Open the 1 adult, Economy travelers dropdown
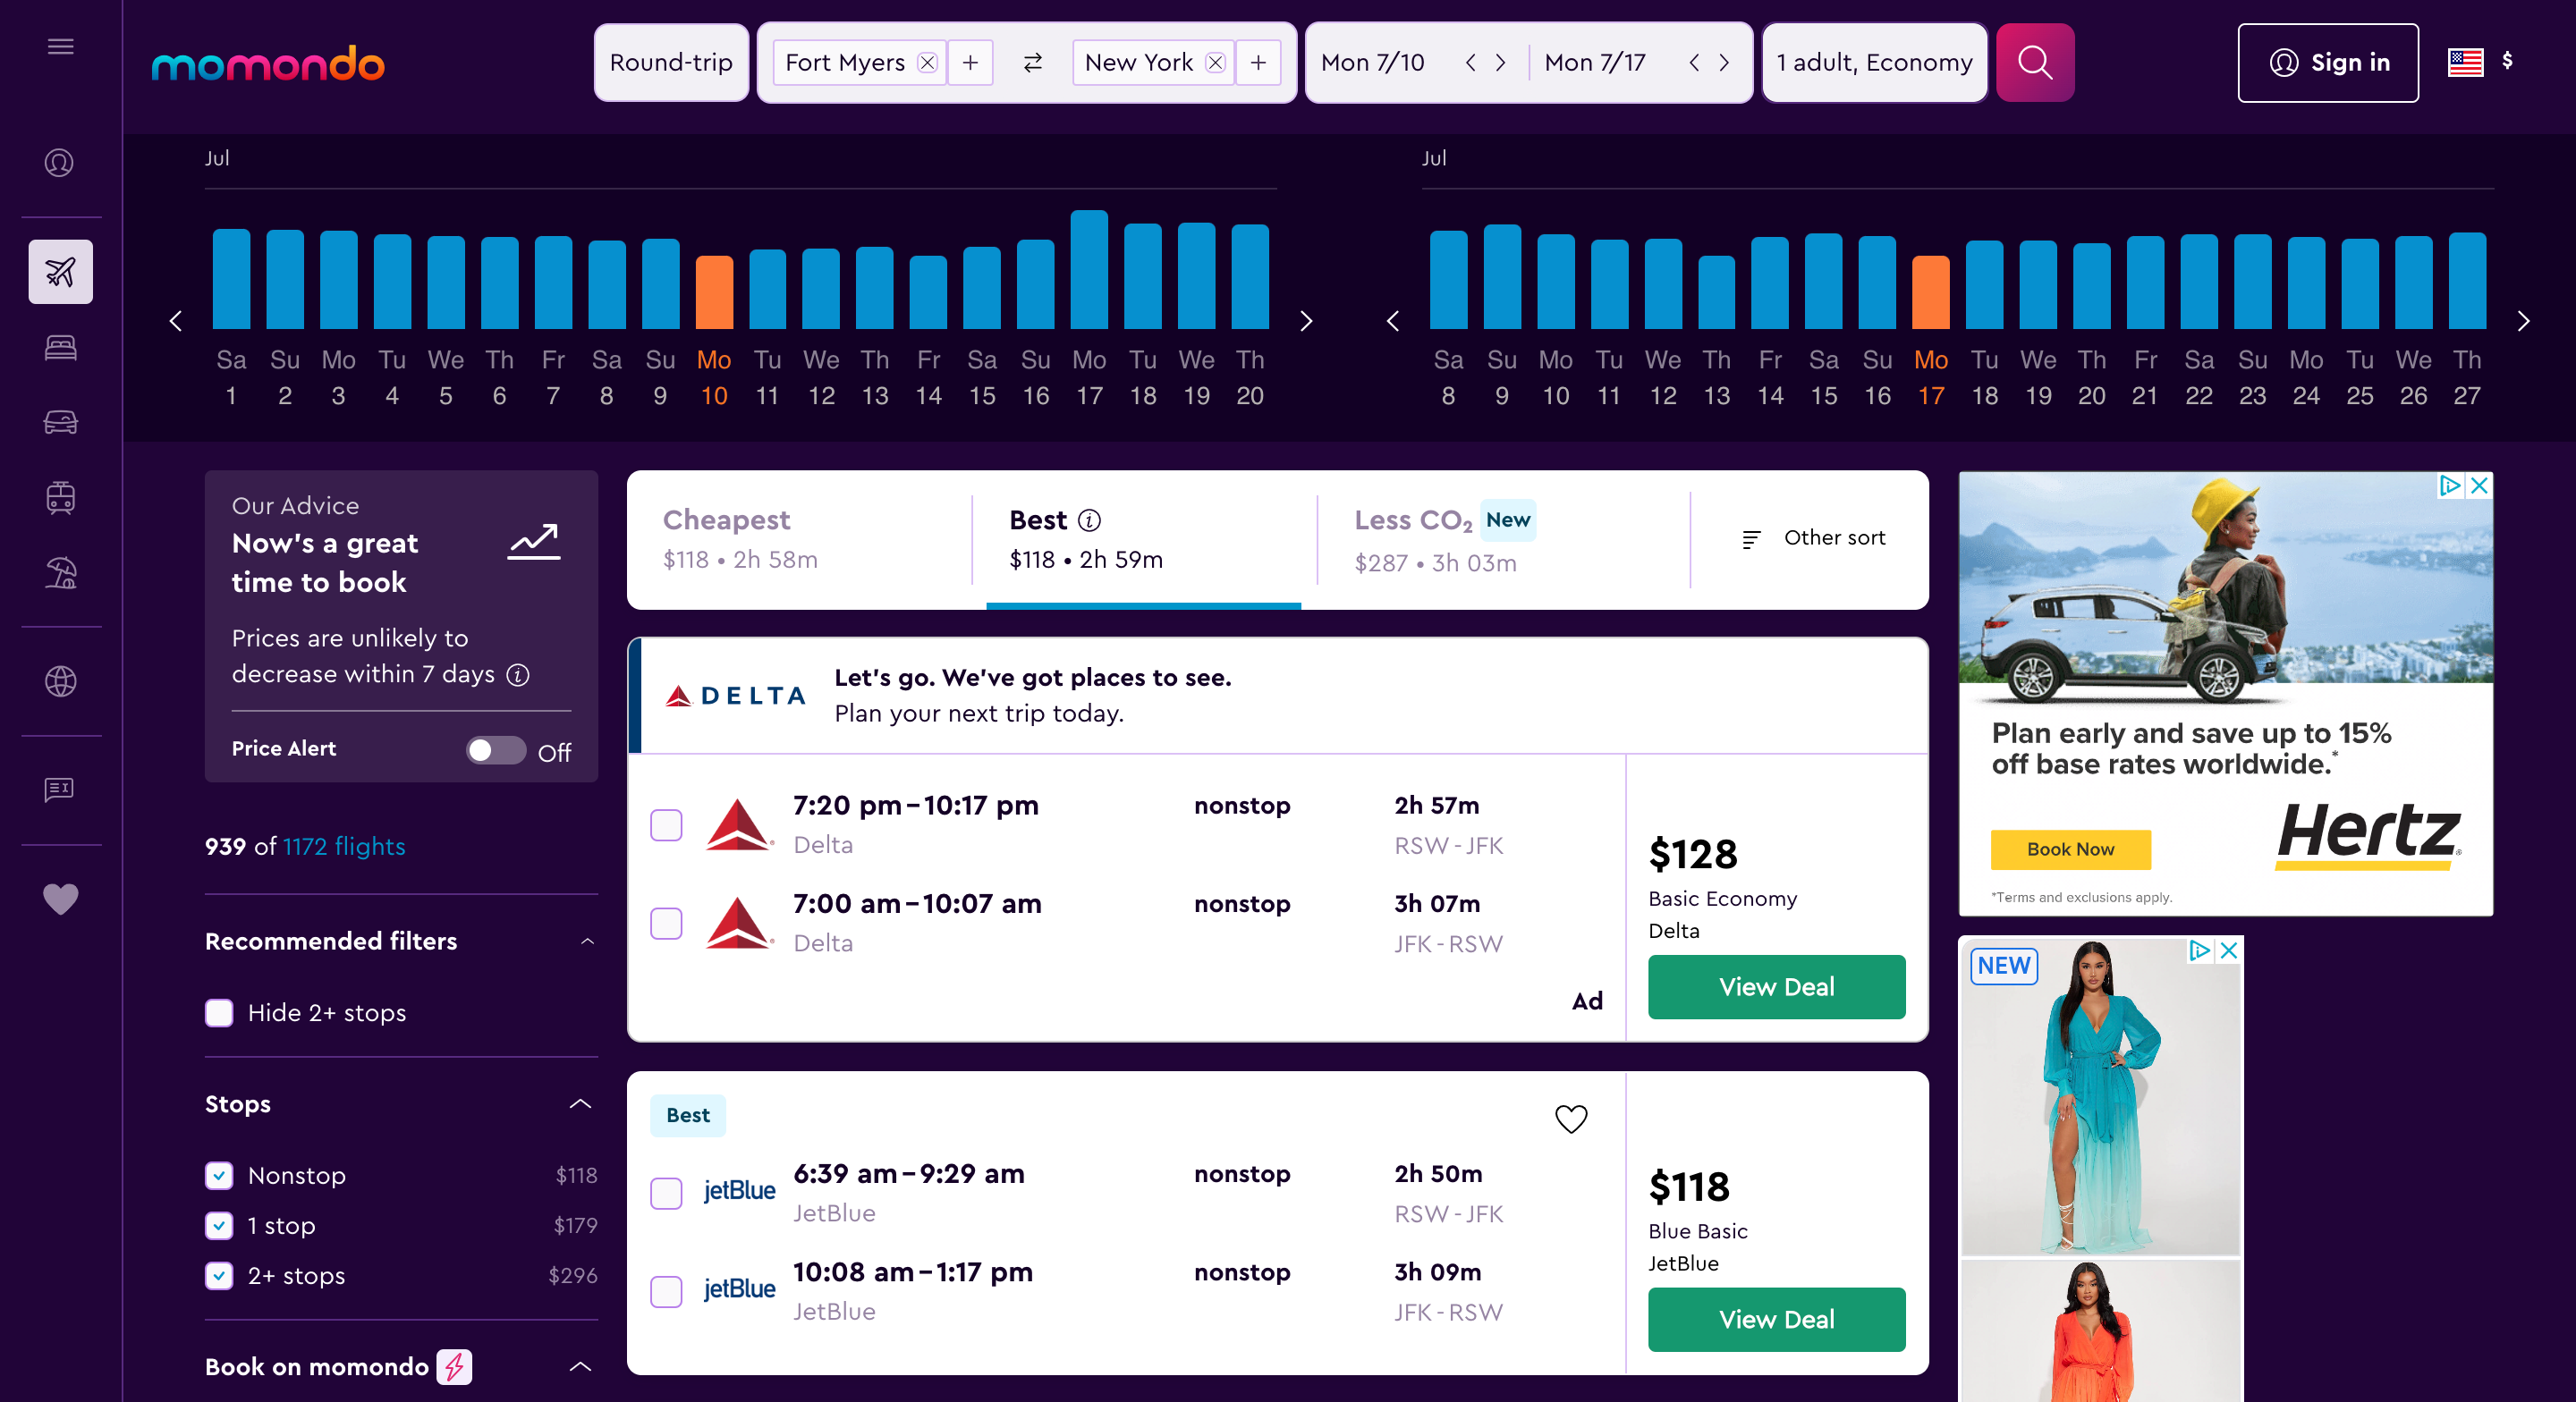 click(x=1874, y=63)
